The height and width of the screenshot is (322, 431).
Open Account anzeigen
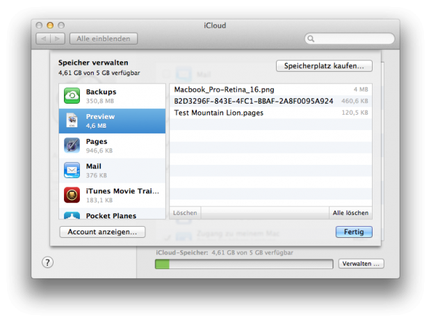pos(102,232)
